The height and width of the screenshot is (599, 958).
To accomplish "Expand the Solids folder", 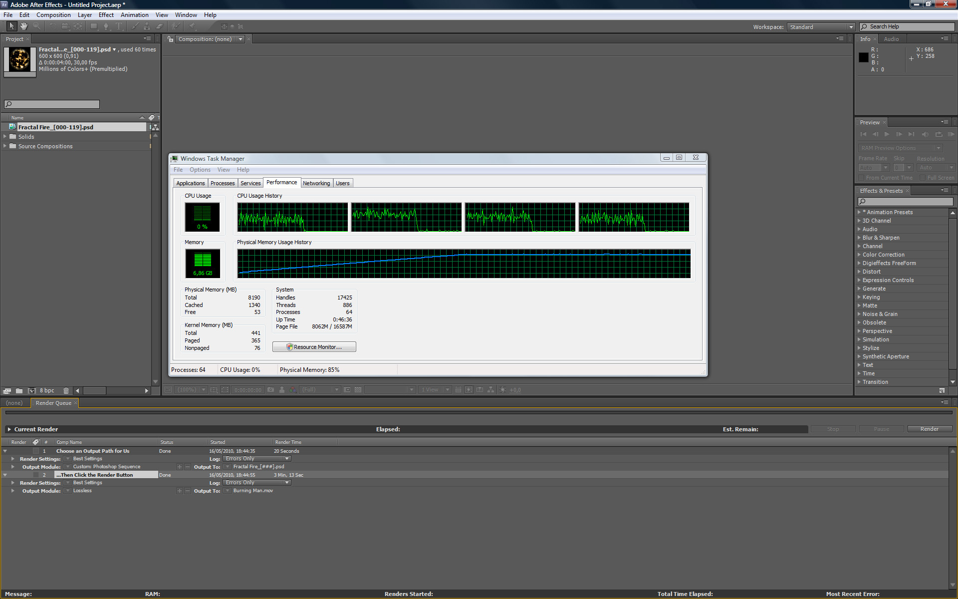I will click(5, 136).
